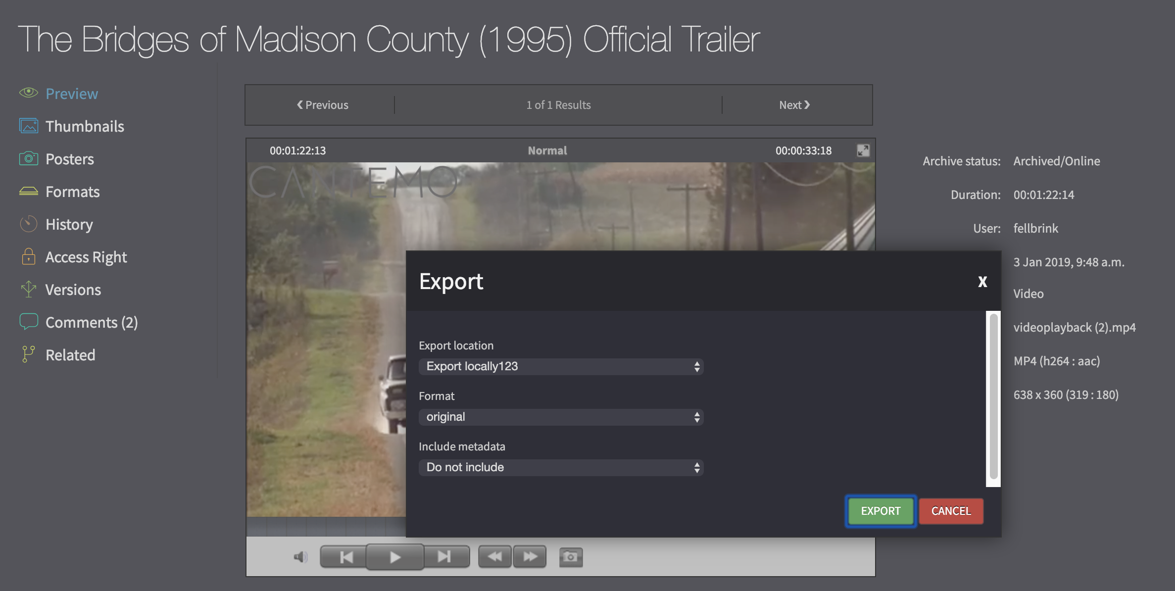1175x591 pixels.
Task: Open the Access Right tab
Action: coord(86,257)
